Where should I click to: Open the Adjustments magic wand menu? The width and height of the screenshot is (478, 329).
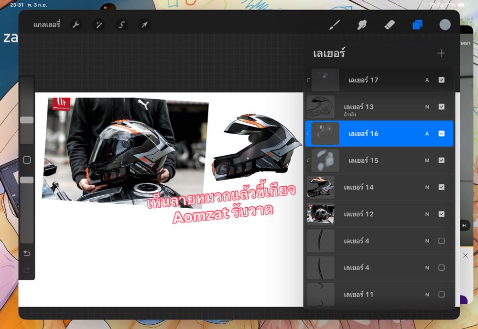[99, 25]
